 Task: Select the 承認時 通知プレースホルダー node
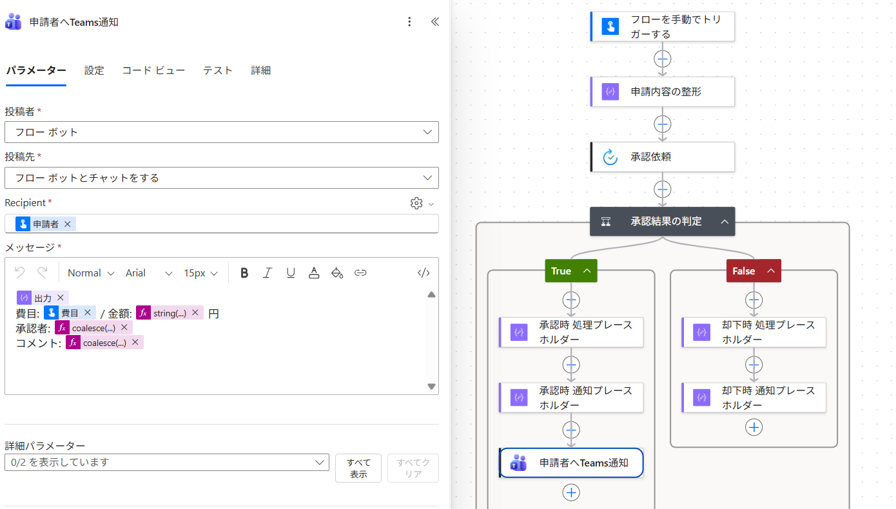click(571, 398)
